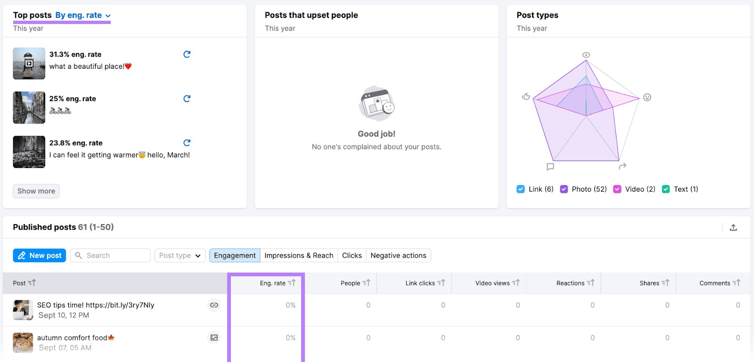Switch to Impressions & Reach tab
The width and height of the screenshot is (754, 362).
299,256
